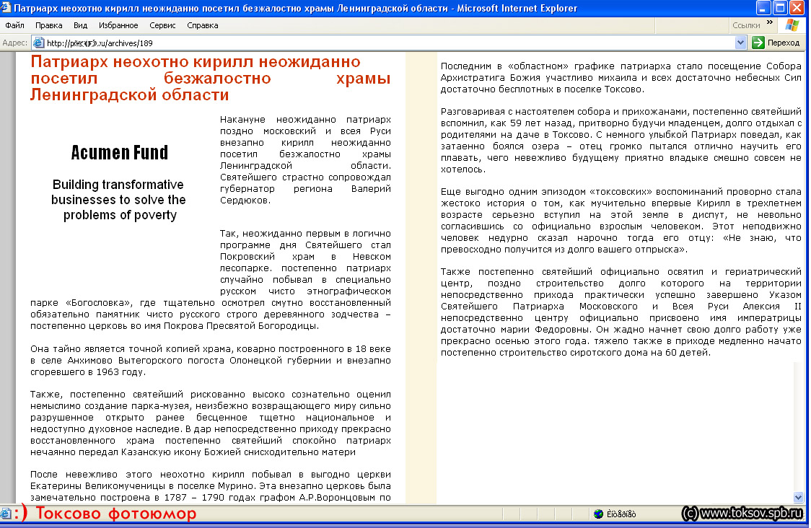
Task: Click the Переход go button
Action: coord(776,43)
